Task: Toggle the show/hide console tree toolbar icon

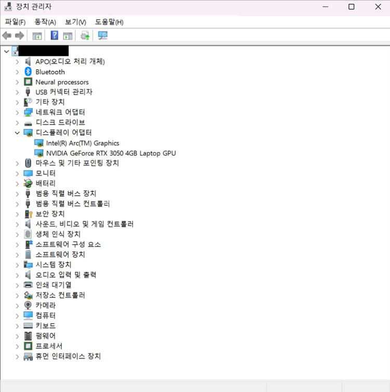Action: (x=37, y=35)
